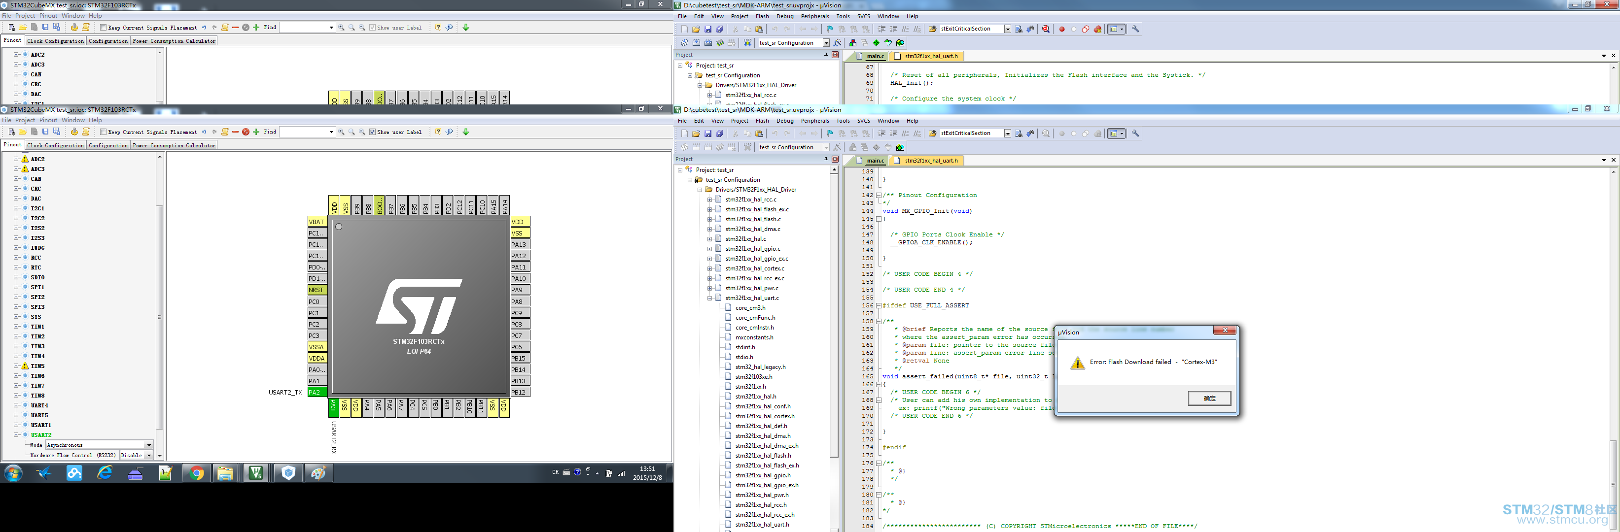1620x532 pixels.
Task: Open project folder icon in front CubeMX toolbar
Action: [x=23, y=132]
